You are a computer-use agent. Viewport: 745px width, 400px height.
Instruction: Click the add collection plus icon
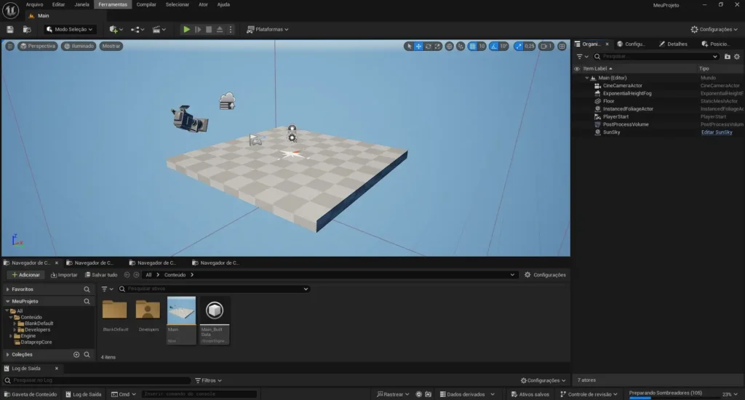coord(76,355)
